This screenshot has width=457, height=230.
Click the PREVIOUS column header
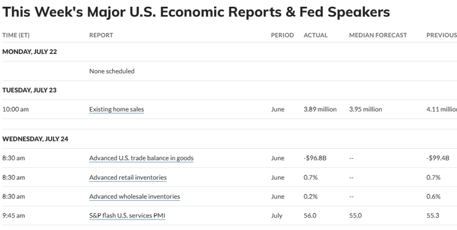(x=441, y=35)
